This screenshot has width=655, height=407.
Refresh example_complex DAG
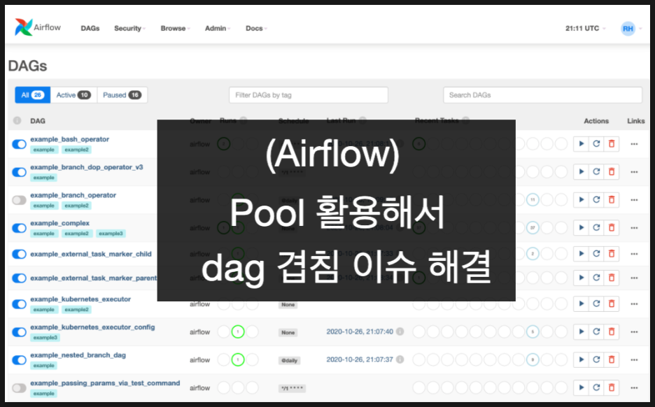click(596, 228)
